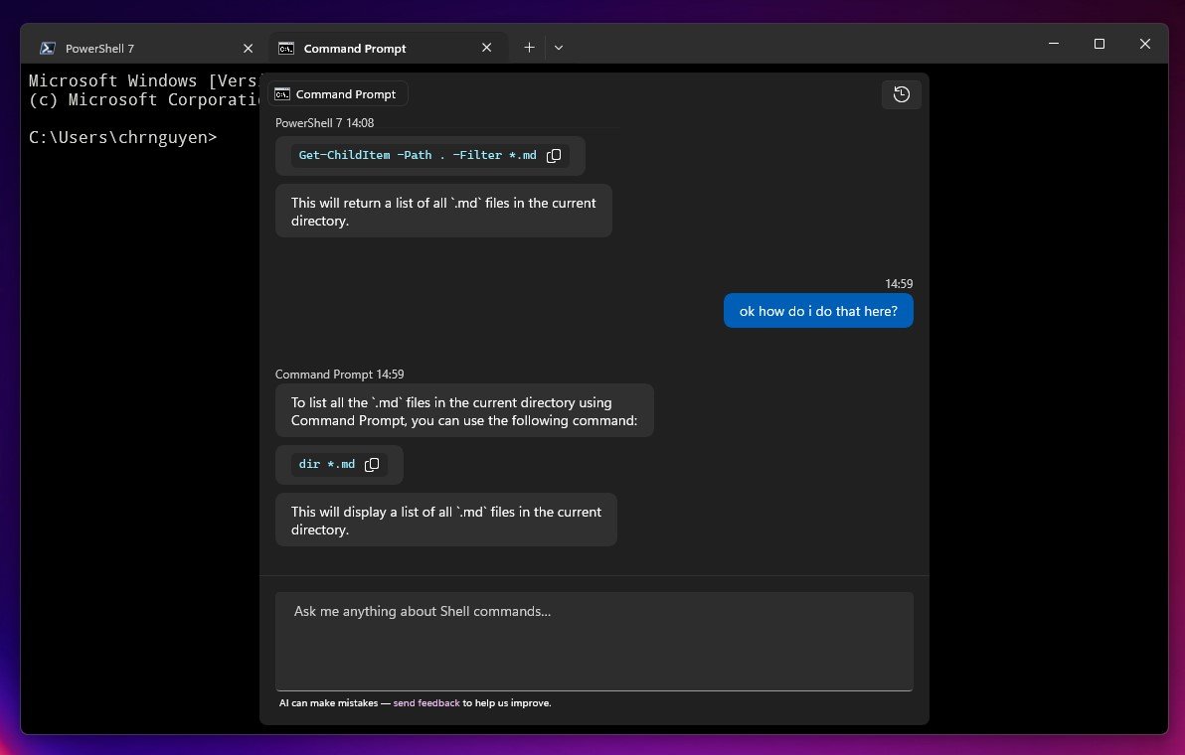Image resolution: width=1185 pixels, height=755 pixels.
Task: Copy the dir *.md command to clipboard
Action: [x=372, y=464]
